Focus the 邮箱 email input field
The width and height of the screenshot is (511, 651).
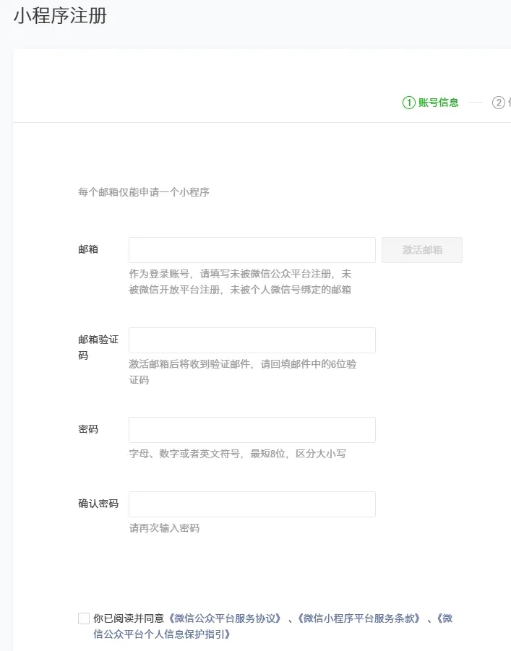[x=252, y=250]
